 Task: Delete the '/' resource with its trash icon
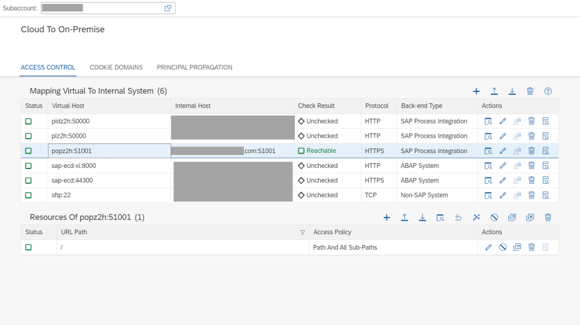(x=532, y=247)
